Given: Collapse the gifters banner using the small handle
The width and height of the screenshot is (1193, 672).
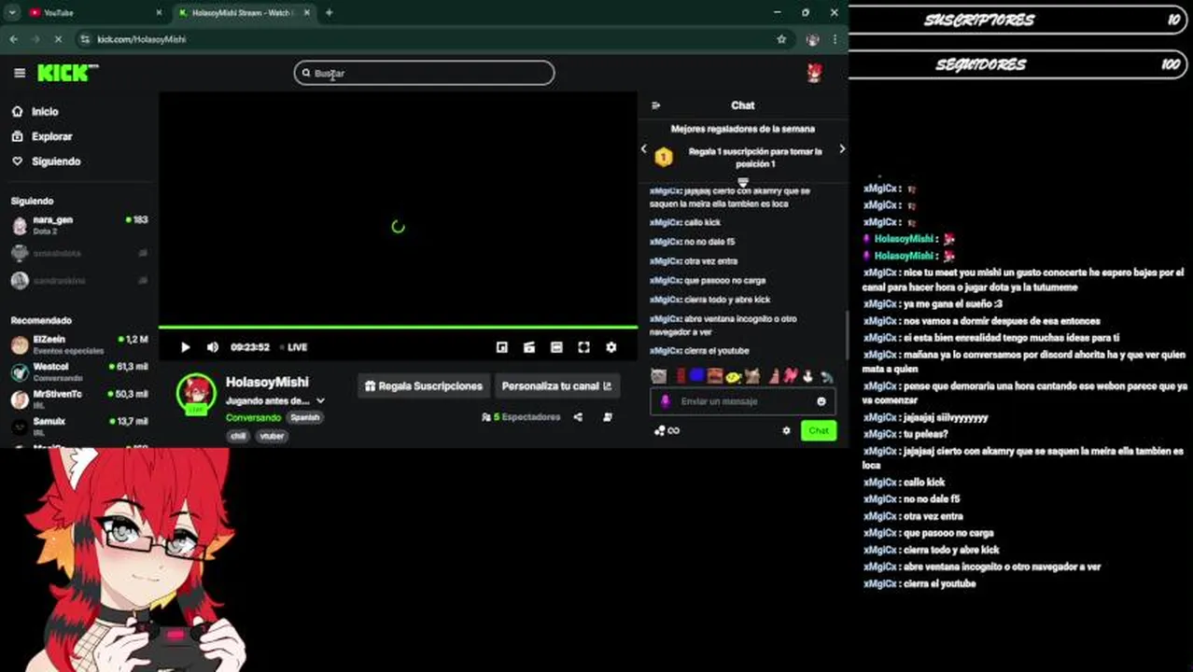Looking at the screenshot, I should 743,182.
